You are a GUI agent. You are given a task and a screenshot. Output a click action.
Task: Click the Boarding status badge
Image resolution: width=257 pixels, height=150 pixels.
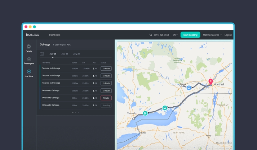(x=106, y=106)
